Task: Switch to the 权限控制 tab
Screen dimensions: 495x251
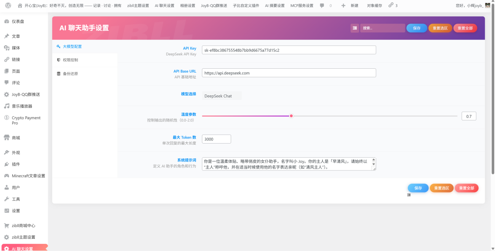Action: click(x=70, y=60)
